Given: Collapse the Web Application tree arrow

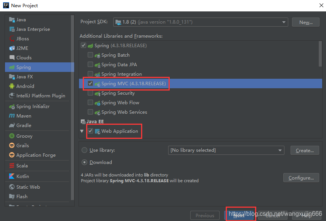Looking at the screenshot, I should point(82,131).
